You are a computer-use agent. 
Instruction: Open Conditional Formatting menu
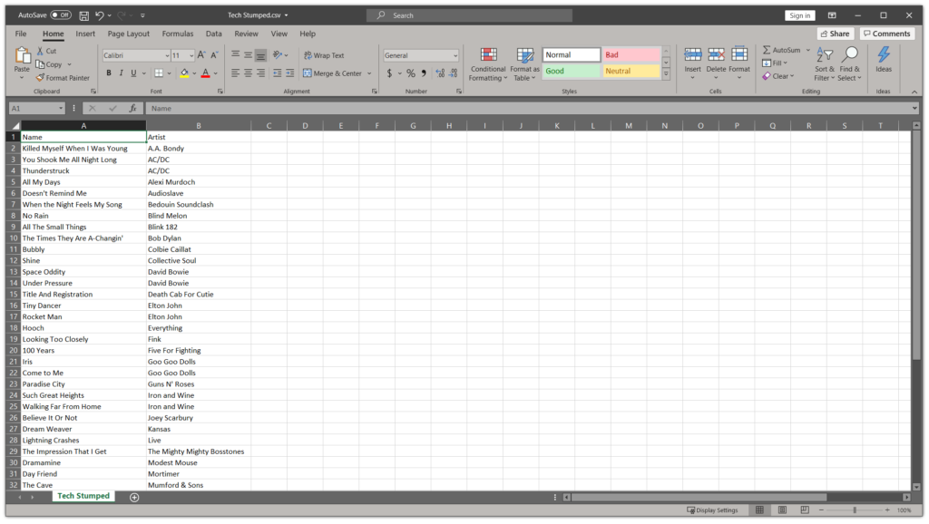click(488, 64)
